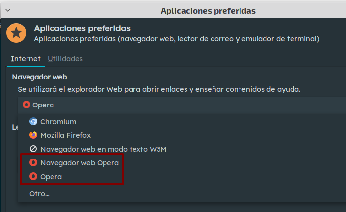Choose Chromium from the browser list

tap(58, 122)
